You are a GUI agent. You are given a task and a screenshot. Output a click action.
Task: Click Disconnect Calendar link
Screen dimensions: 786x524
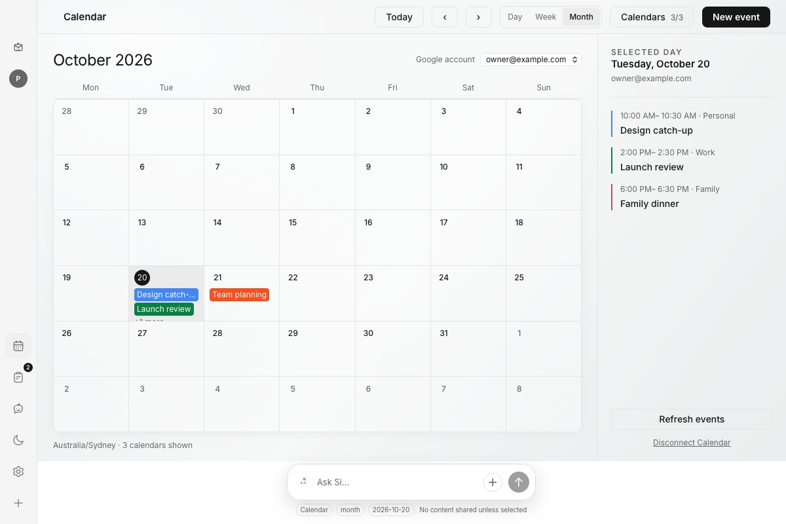pyautogui.click(x=692, y=443)
